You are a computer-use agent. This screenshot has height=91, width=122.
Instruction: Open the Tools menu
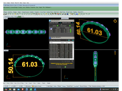pos(5,3)
